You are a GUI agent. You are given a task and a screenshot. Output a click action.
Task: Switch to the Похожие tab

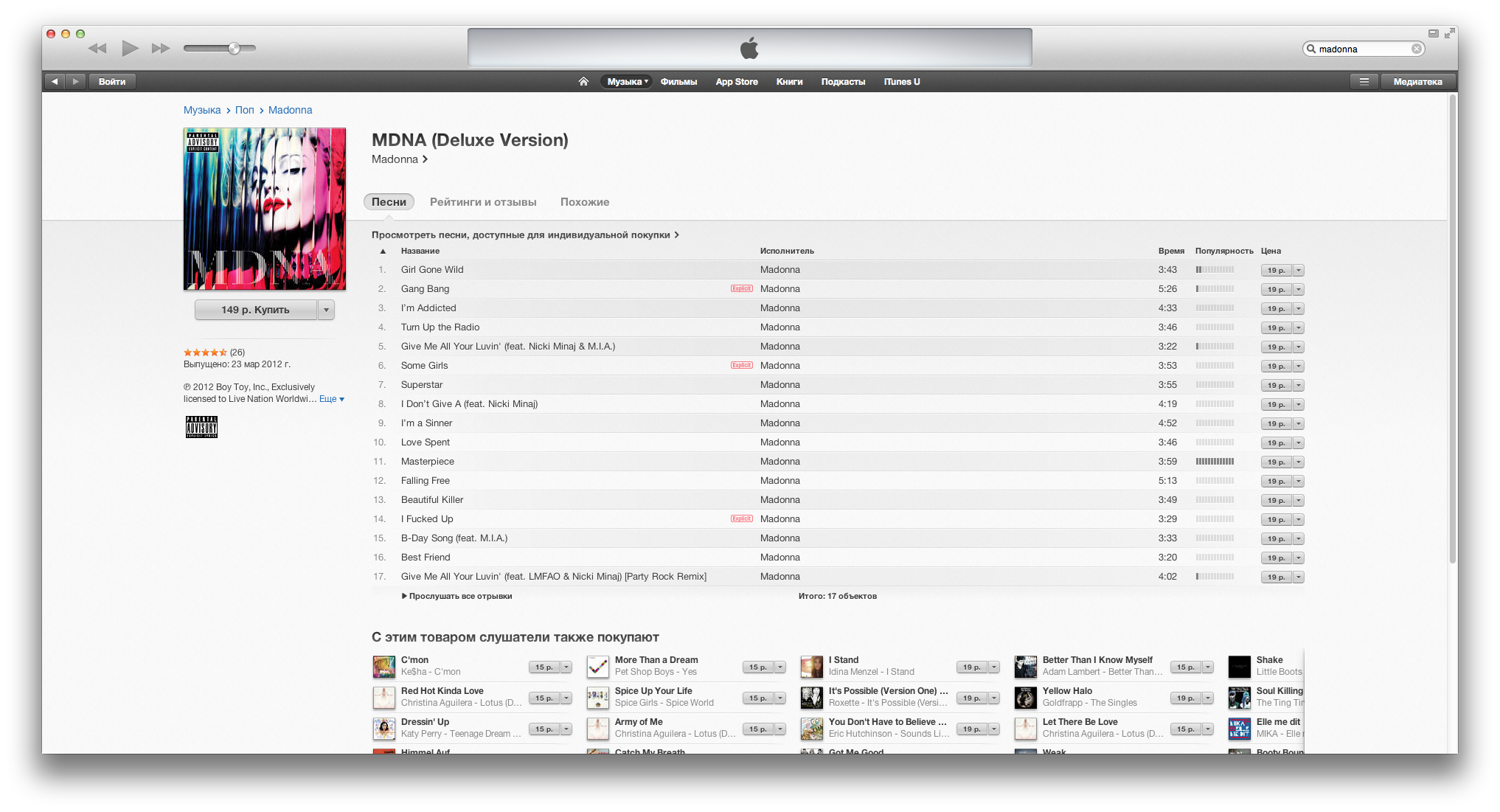(x=585, y=202)
